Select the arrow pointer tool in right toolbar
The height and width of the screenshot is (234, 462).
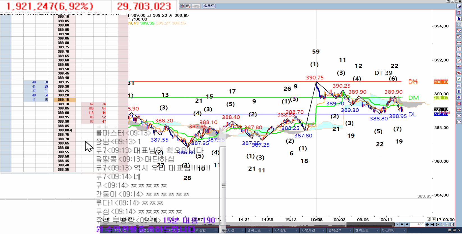click(459, 19)
